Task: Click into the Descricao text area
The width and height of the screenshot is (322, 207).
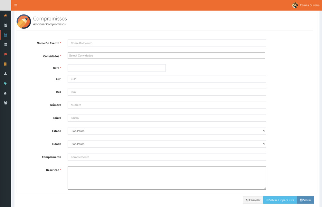Action: pyautogui.click(x=167, y=178)
